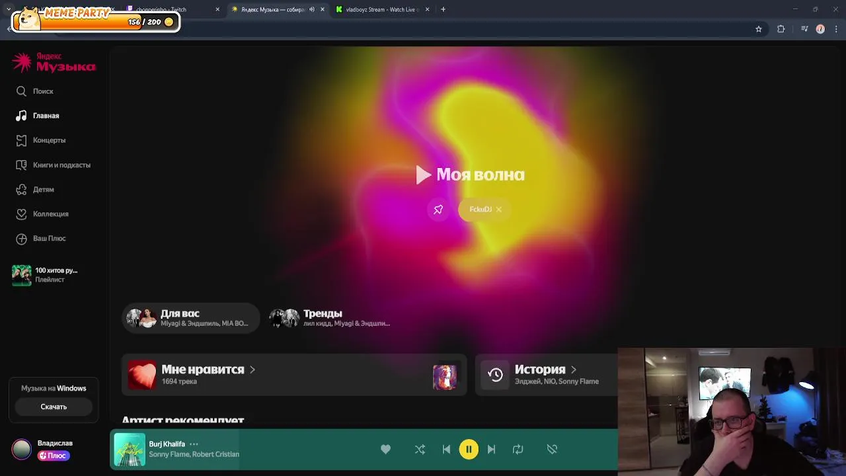Open История listening history
846x476 pixels.
(546, 375)
